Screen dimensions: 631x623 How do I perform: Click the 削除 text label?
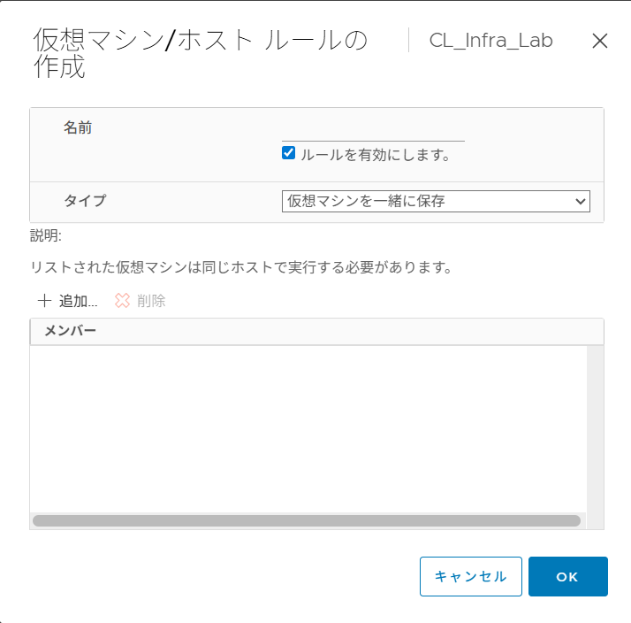click(151, 301)
